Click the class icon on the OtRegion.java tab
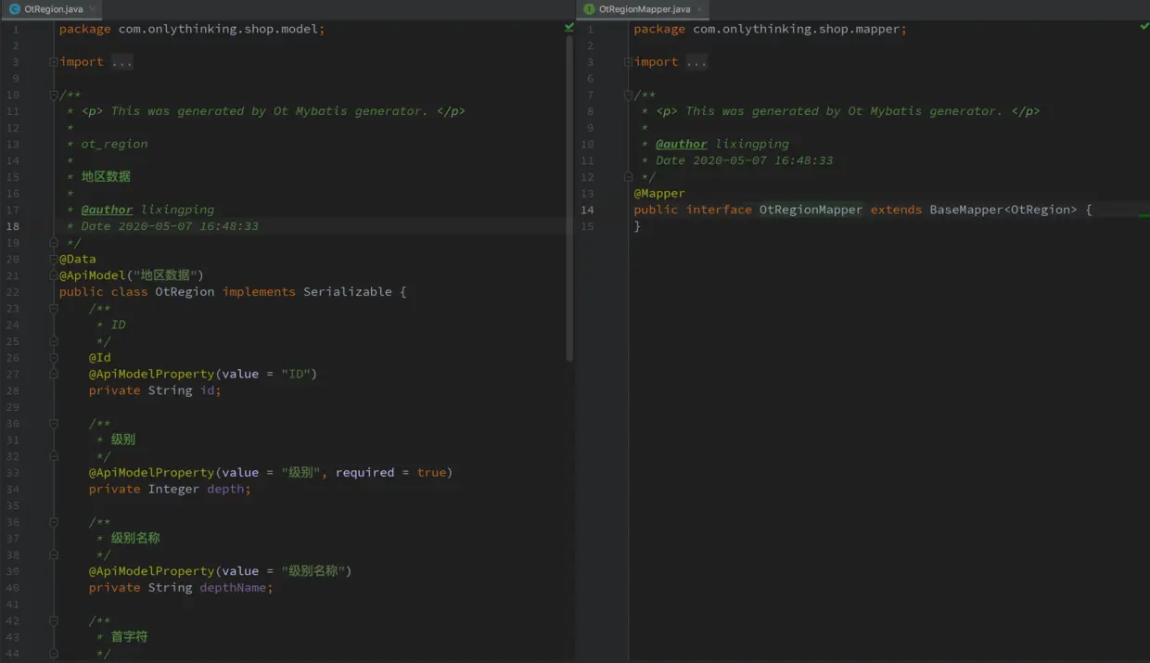Image resolution: width=1150 pixels, height=663 pixels. tap(14, 9)
